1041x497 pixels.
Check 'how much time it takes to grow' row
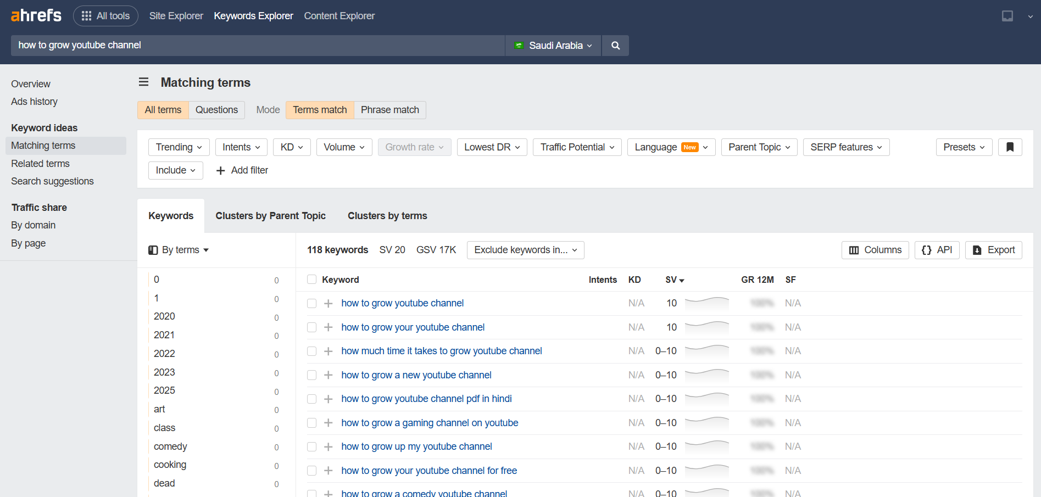(x=311, y=351)
